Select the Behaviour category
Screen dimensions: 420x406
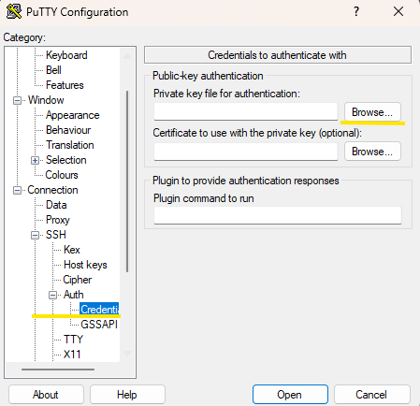[x=68, y=130]
